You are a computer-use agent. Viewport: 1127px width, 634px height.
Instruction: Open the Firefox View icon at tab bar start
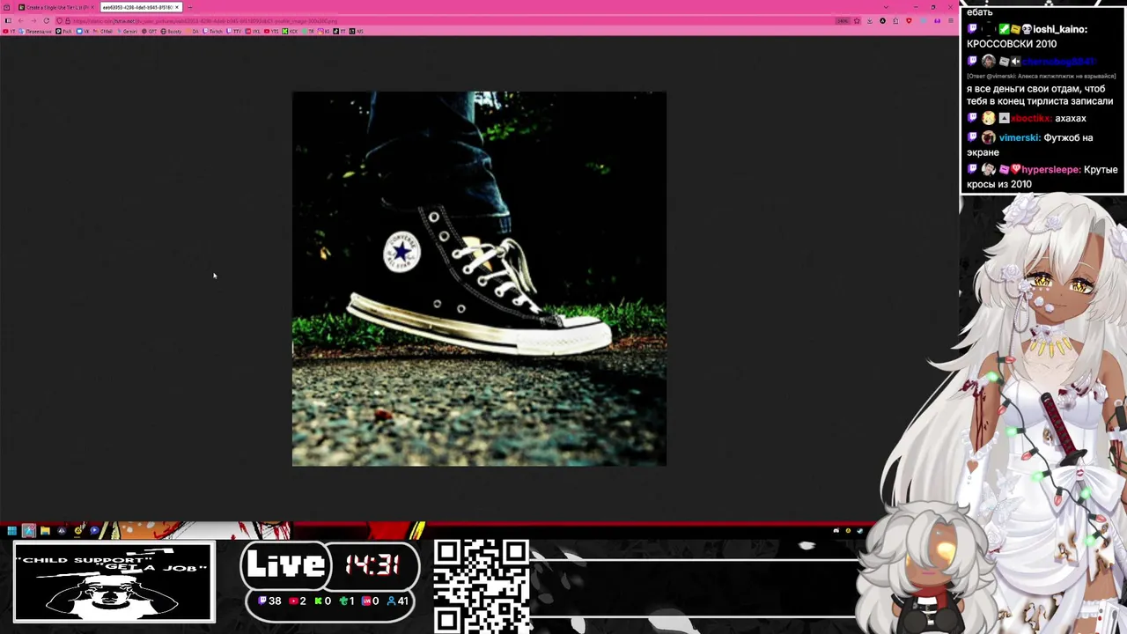point(7,7)
